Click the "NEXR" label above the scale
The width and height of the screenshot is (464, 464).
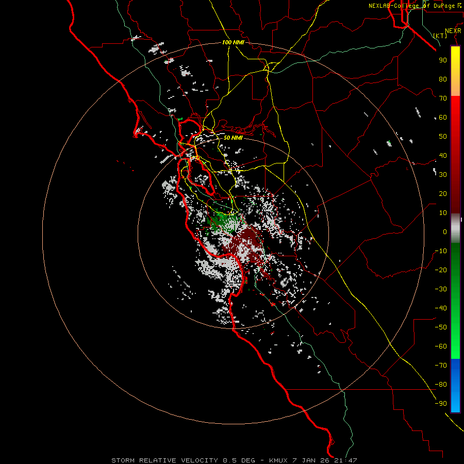[453, 31]
